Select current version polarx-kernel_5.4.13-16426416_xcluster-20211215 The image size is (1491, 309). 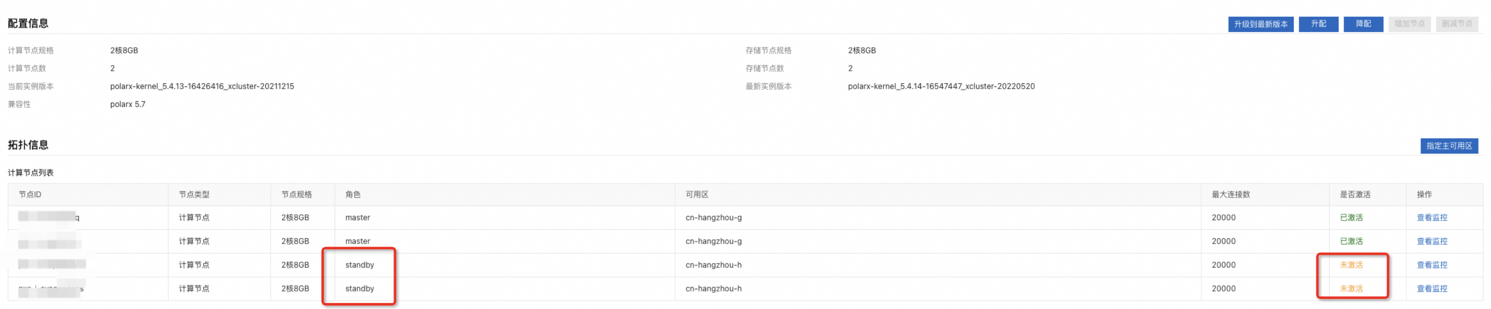[202, 87]
